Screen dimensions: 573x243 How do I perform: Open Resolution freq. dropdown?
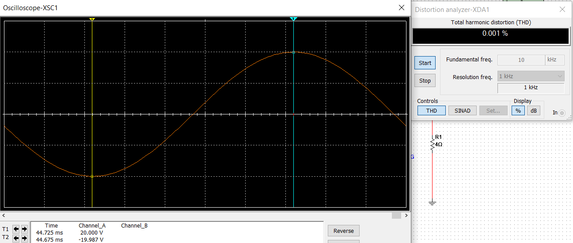[531, 76]
